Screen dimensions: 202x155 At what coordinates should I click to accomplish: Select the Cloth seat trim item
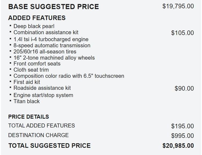click(31, 70)
